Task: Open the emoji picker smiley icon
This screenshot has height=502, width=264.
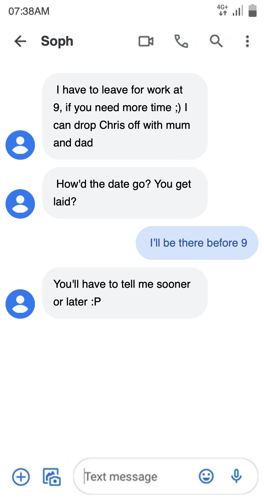Action: pyautogui.click(x=206, y=477)
